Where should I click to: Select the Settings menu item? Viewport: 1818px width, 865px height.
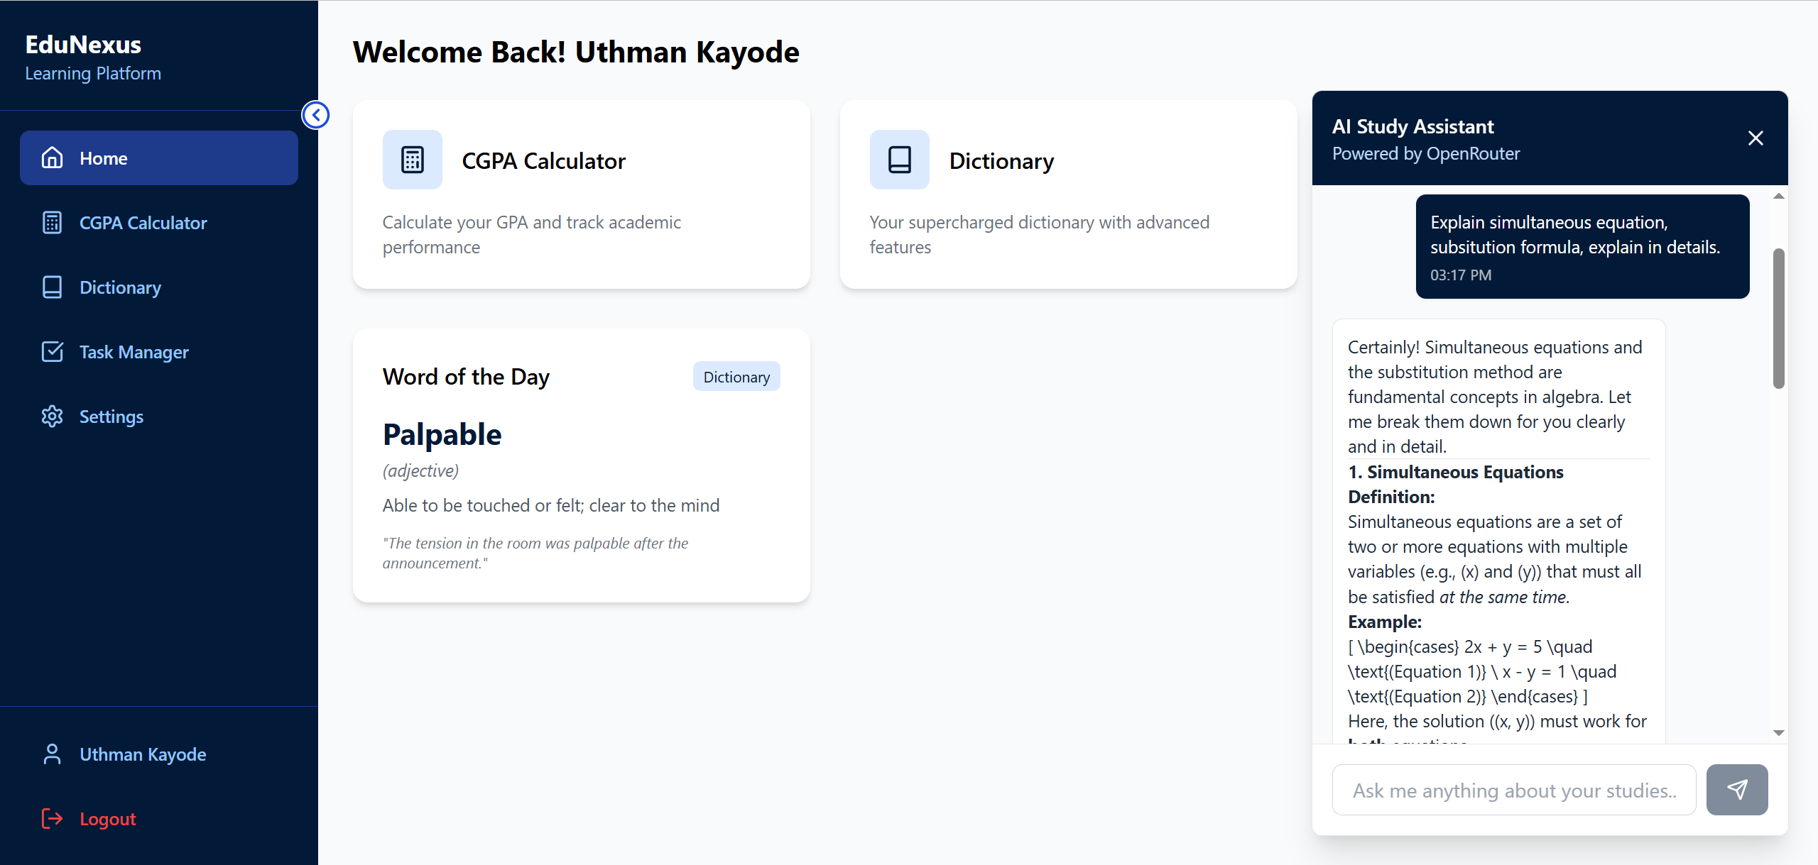click(x=159, y=416)
